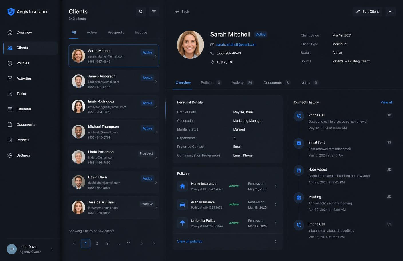The height and width of the screenshot is (261, 403).
Task: Open the Activity tab with 24 badge
Action: click(242, 83)
